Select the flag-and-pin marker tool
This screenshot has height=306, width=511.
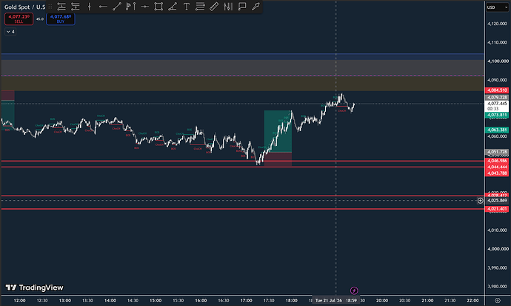coord(130,7)
